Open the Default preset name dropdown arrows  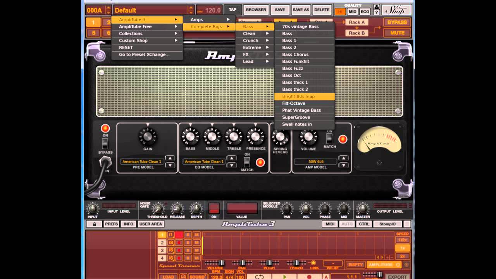pyautogui.click(x=190, y=10)
